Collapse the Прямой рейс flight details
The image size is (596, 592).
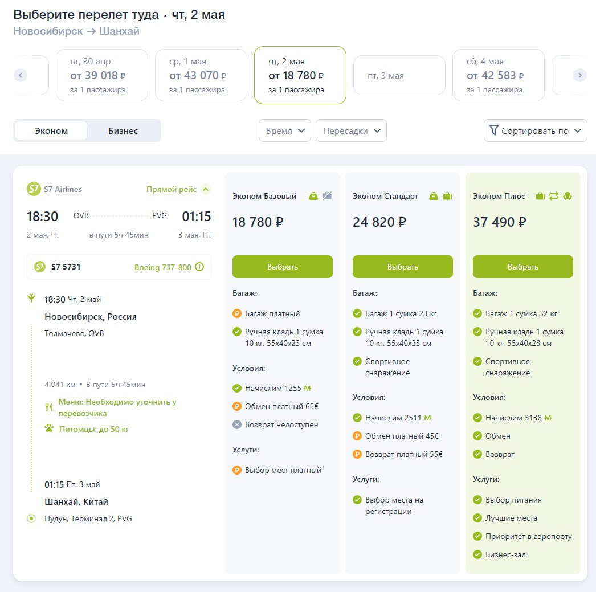point(206,189)
